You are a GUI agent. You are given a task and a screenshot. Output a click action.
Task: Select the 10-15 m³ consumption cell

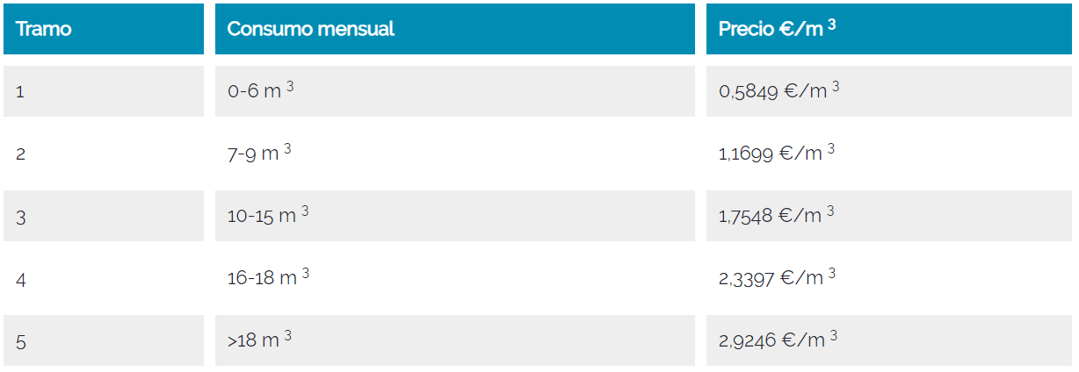click(262, 216)
